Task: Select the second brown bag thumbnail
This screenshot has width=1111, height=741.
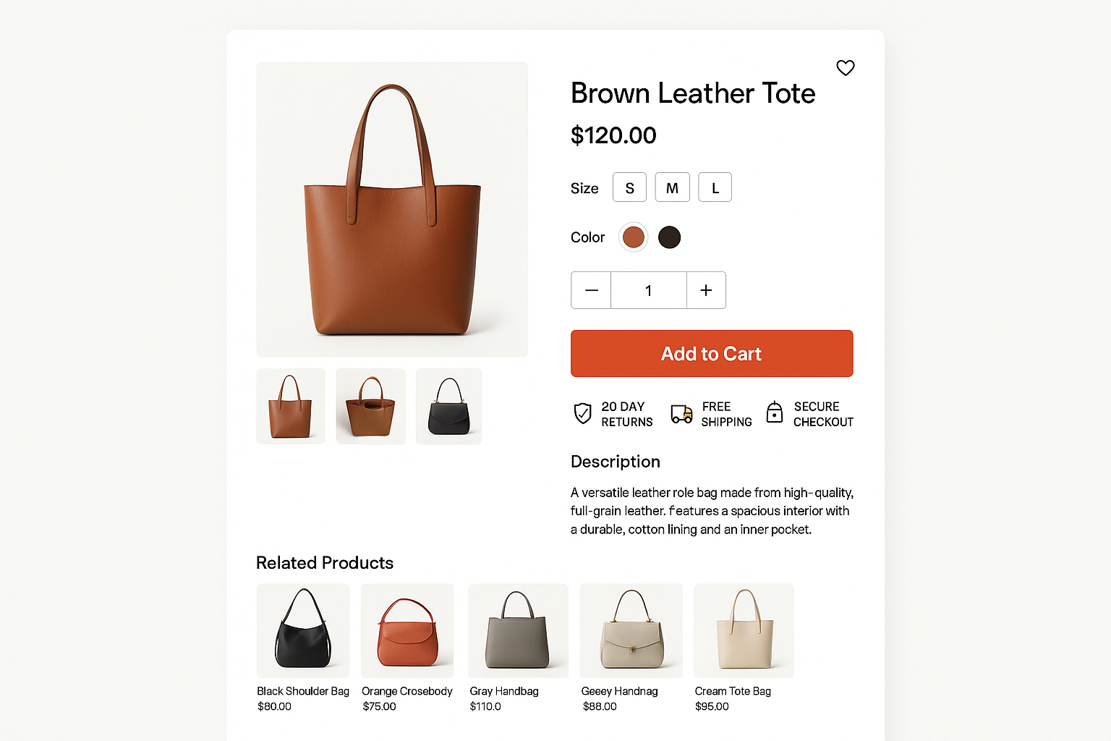Action: (370, 406)
